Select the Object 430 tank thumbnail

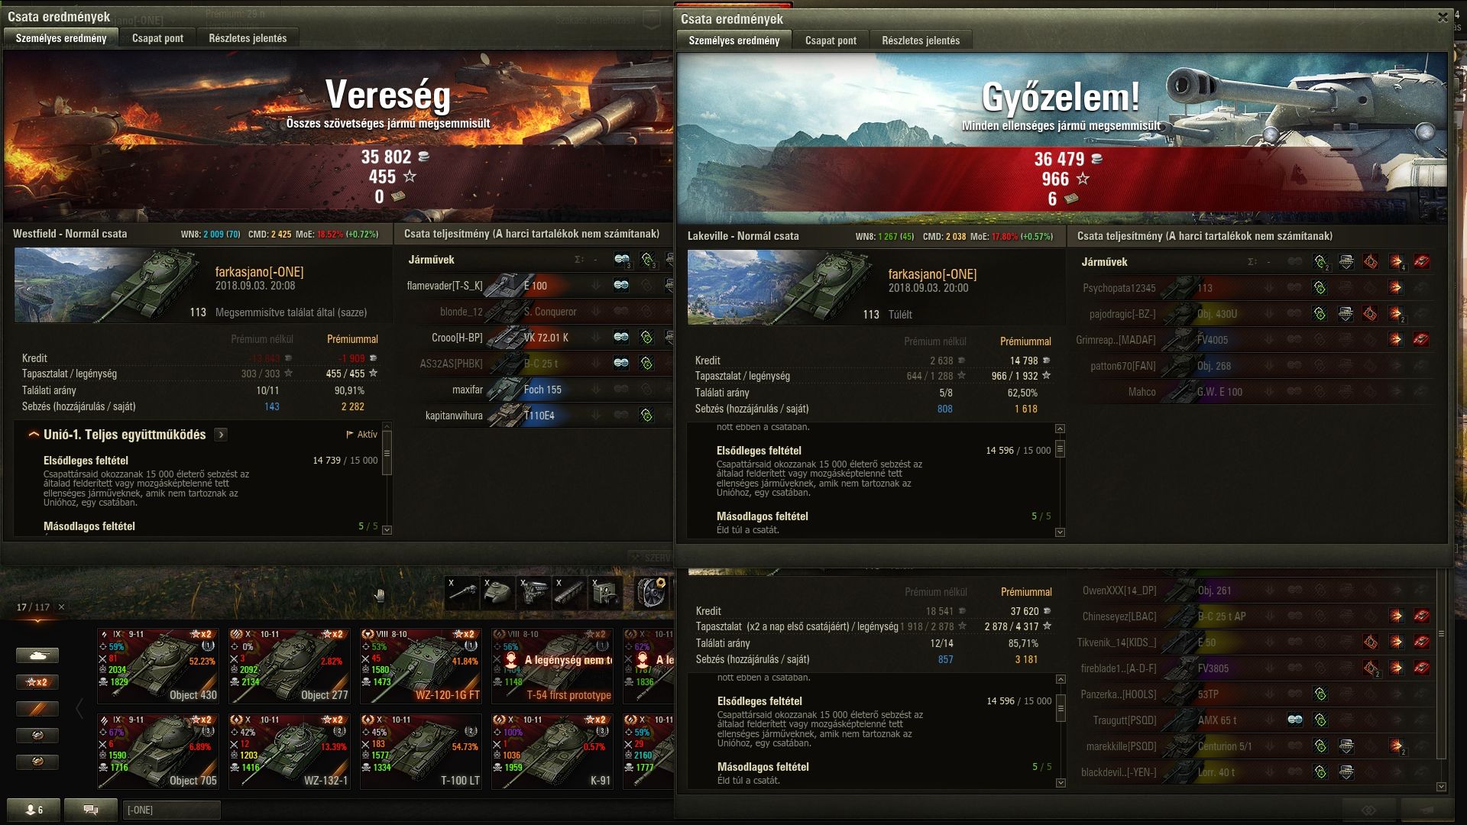158,665
